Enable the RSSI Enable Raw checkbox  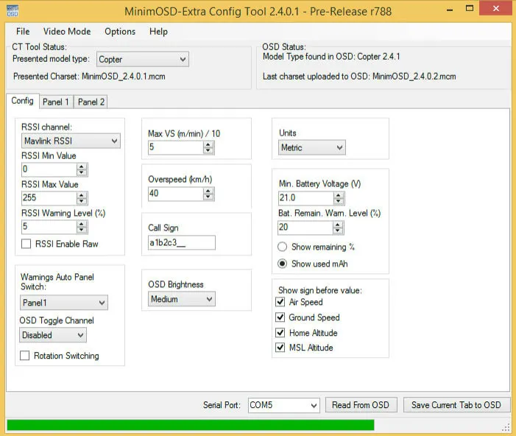click(x=26, y=244)
